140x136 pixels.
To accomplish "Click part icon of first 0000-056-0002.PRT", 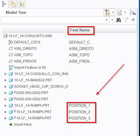I will point(11,93).
